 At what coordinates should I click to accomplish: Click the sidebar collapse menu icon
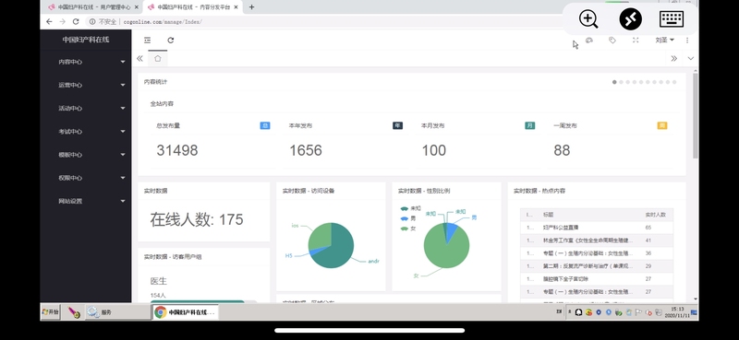pos(148,41)
